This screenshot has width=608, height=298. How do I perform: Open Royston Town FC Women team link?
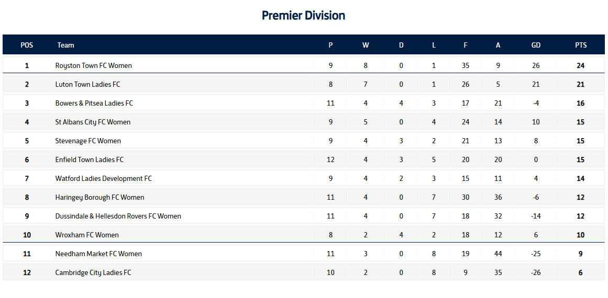(93, 65)
